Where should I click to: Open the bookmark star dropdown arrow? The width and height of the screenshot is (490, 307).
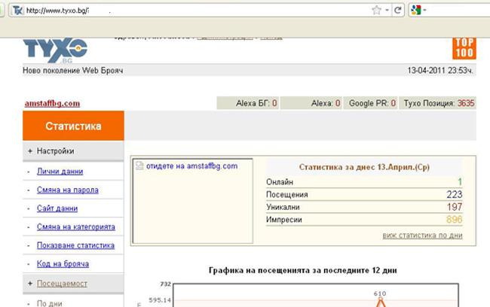pyautogui.click(x=387, y=11)
